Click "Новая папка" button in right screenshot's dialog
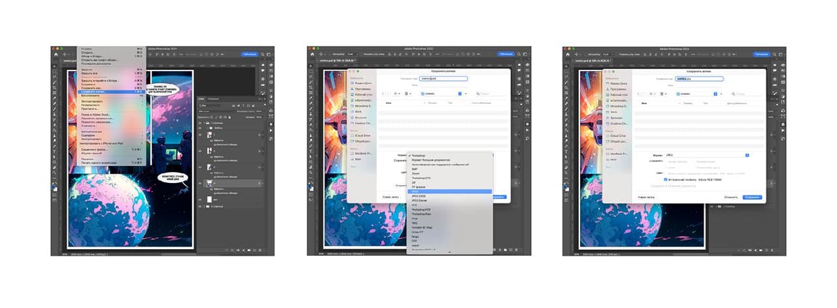 point(646,197)
